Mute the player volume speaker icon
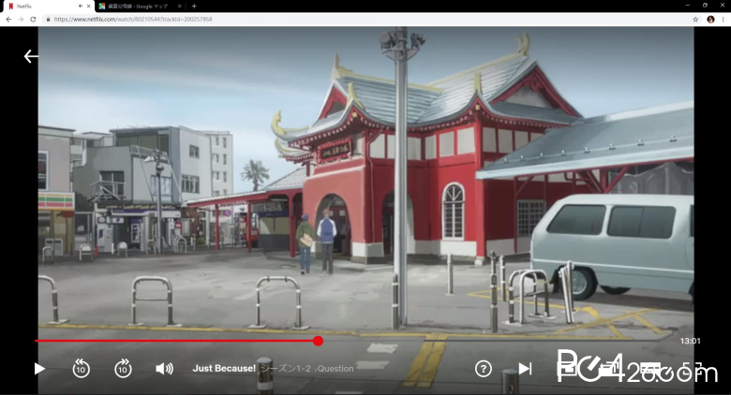 click(164, 369)
